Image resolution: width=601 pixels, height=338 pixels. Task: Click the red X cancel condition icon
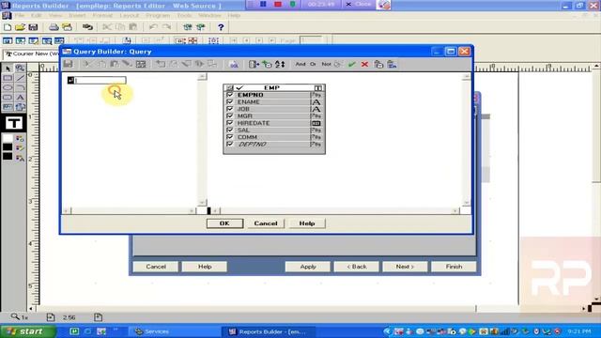(364, 65)
